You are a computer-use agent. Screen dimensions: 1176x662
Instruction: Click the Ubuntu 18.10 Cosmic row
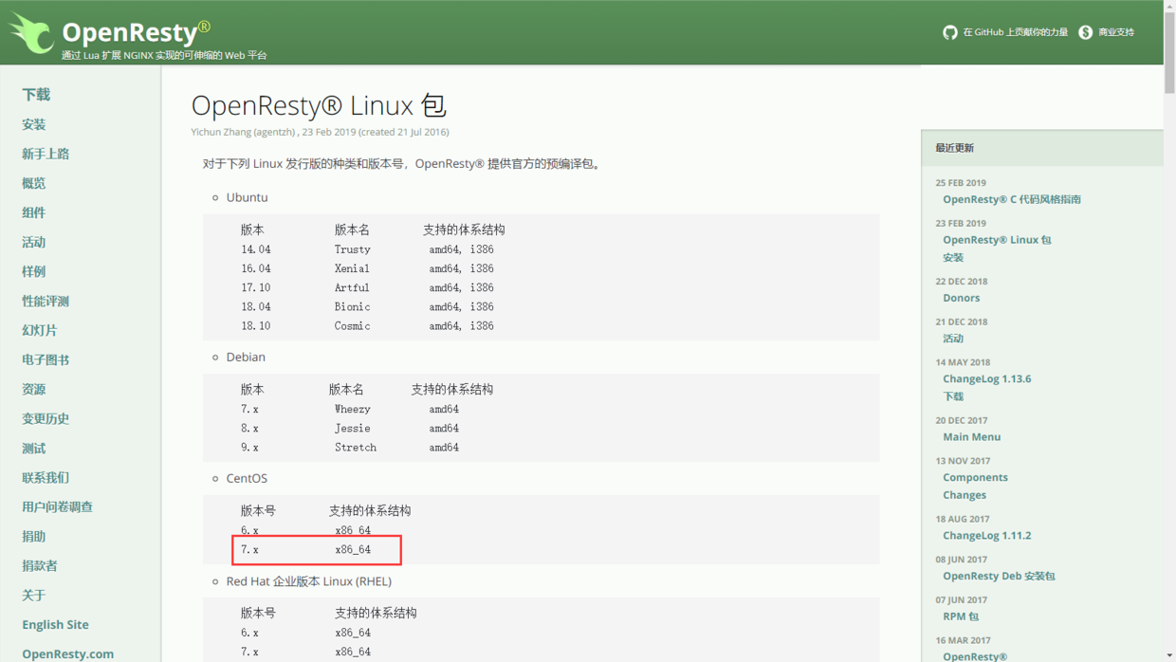367,325
